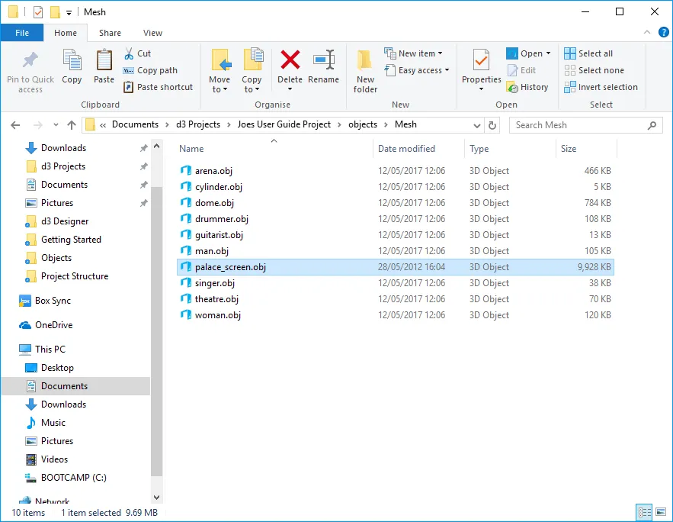
Task: Click the Up arrow navigation button
Action: pos(72,125)
